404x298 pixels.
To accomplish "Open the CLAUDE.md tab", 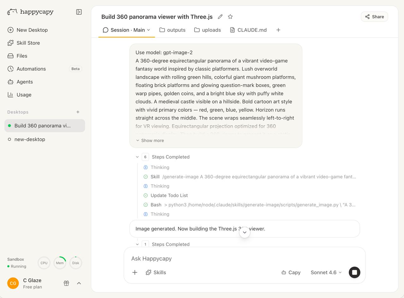I will click(x=248, y=30).
